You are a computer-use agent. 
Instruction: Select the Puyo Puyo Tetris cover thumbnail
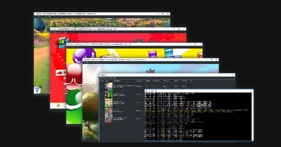pyautogui.click(x=109, y=102)
